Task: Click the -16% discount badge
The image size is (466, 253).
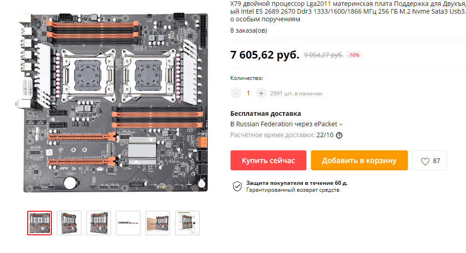Action: click(354, 55)
